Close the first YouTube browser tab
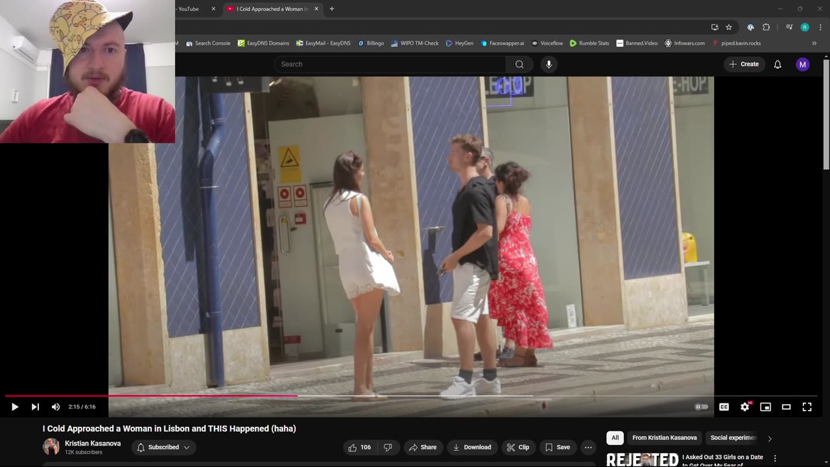 (x=213, y=9)
